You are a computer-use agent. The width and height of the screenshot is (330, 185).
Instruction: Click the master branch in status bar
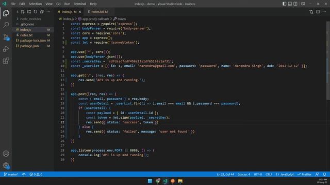click(11, 174)
